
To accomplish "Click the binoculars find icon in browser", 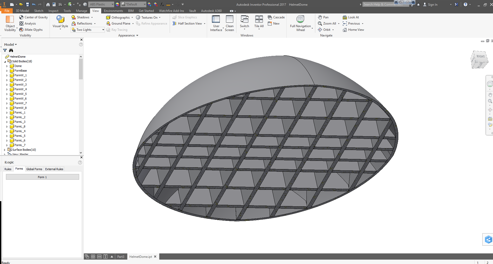I will click(x=11, y=50).
